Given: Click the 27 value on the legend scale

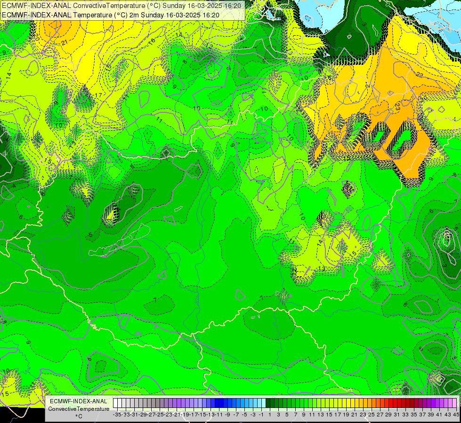Looking at the screenshot, I should click(380, 415).
